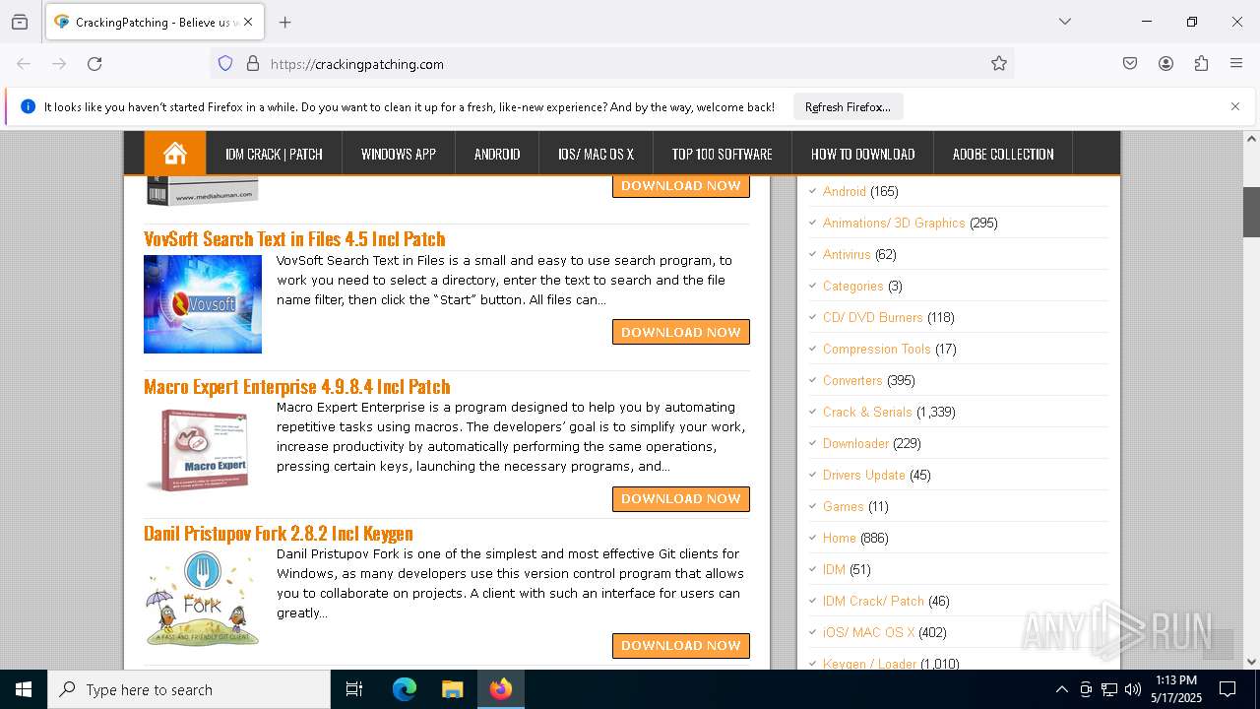1260x709 pixels.
Task: Close the CrackingPatching tab
Action: [x=248, y=22]
